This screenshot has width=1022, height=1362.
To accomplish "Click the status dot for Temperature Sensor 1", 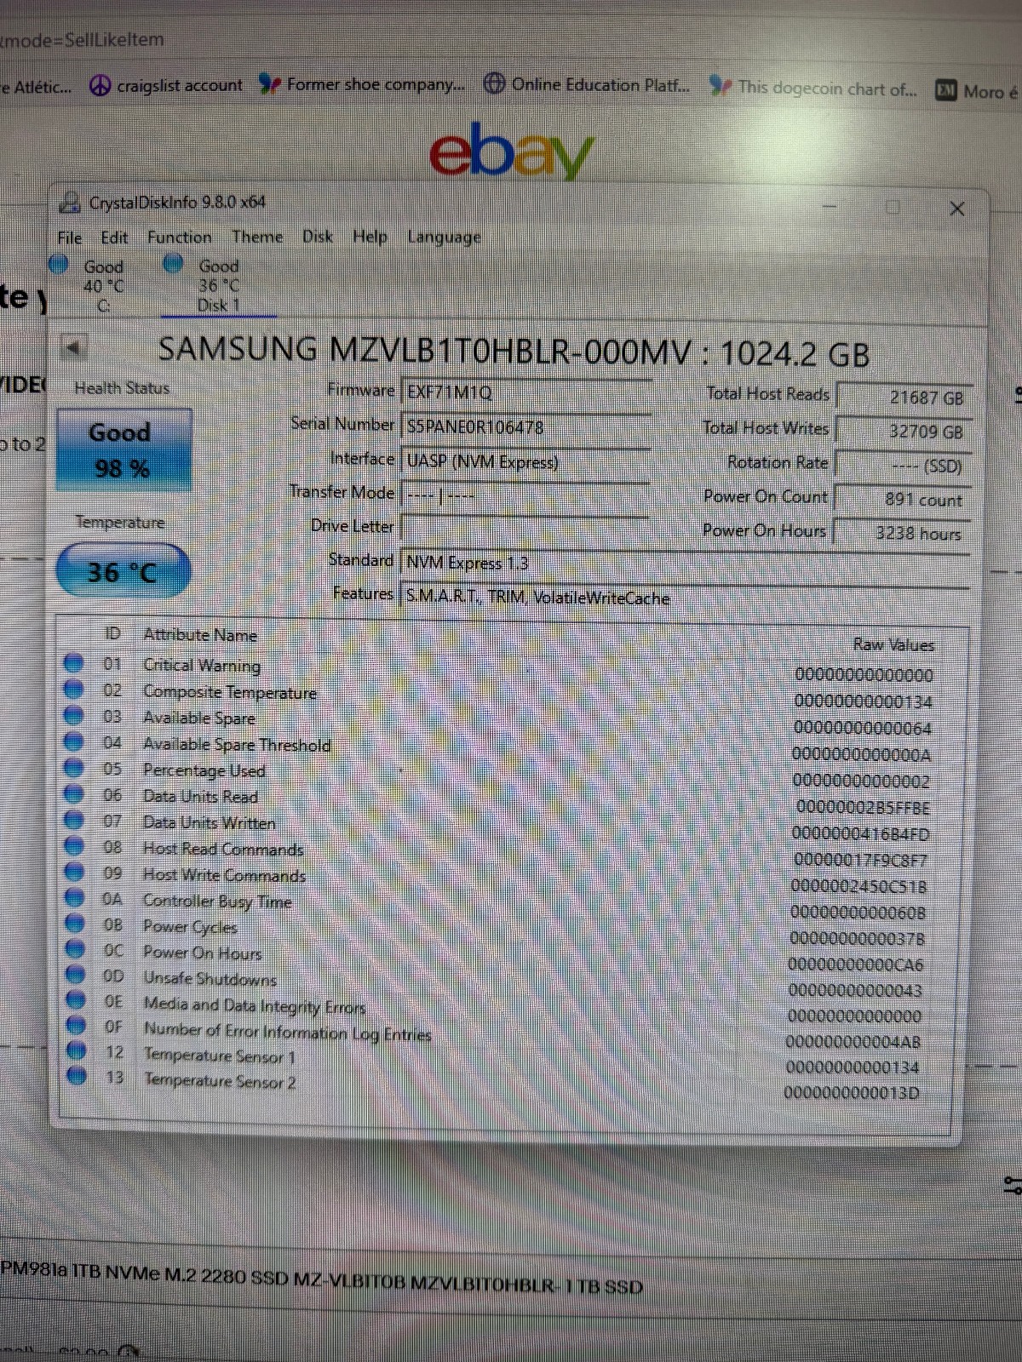I will pos(77,1050).
